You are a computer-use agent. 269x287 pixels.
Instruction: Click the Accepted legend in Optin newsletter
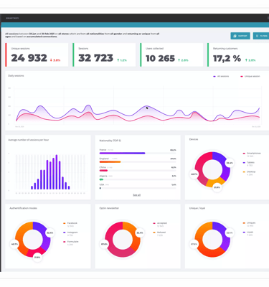[160, 223]
